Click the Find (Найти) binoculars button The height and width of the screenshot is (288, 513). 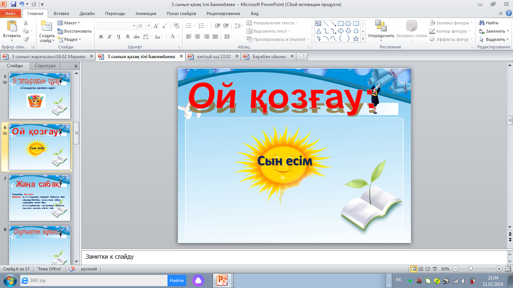489,23
